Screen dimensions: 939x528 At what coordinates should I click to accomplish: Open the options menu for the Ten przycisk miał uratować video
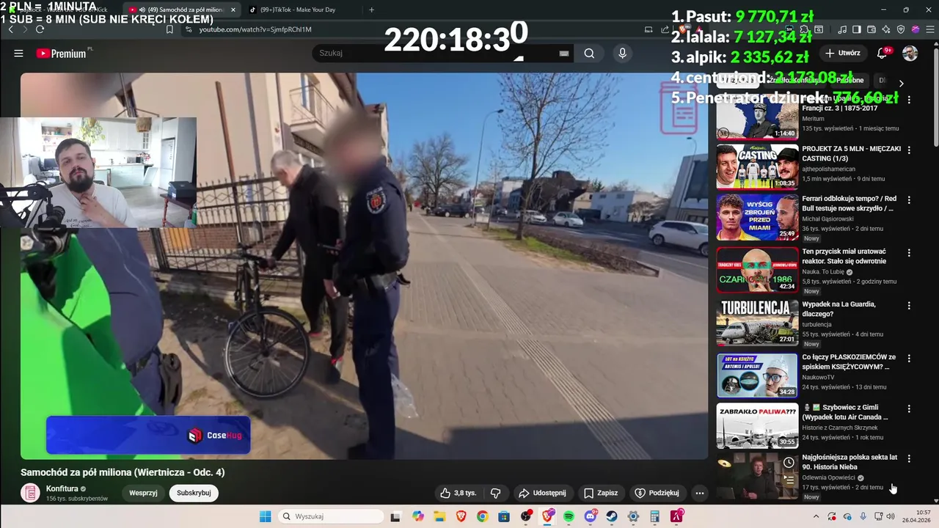pos(909,252)
